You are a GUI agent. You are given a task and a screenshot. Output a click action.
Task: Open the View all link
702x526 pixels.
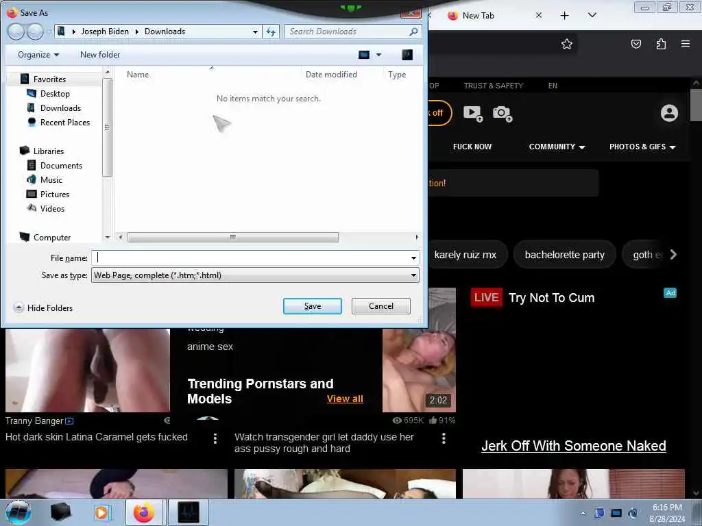pyautogui.click(x=345, y=399)
